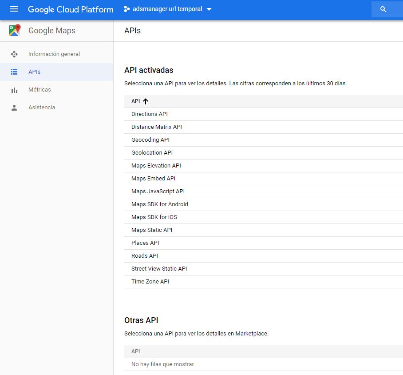Toggle sort order arrow on API column

(146, 101)
